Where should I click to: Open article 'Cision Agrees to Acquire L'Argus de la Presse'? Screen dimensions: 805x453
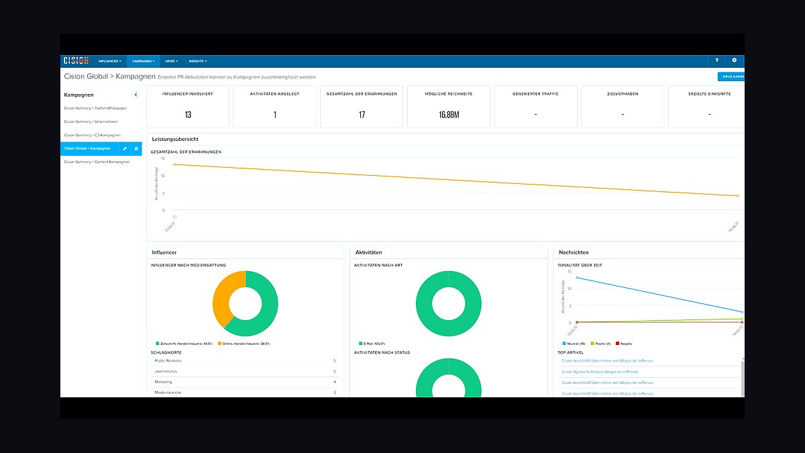click(x=600, y=371)
